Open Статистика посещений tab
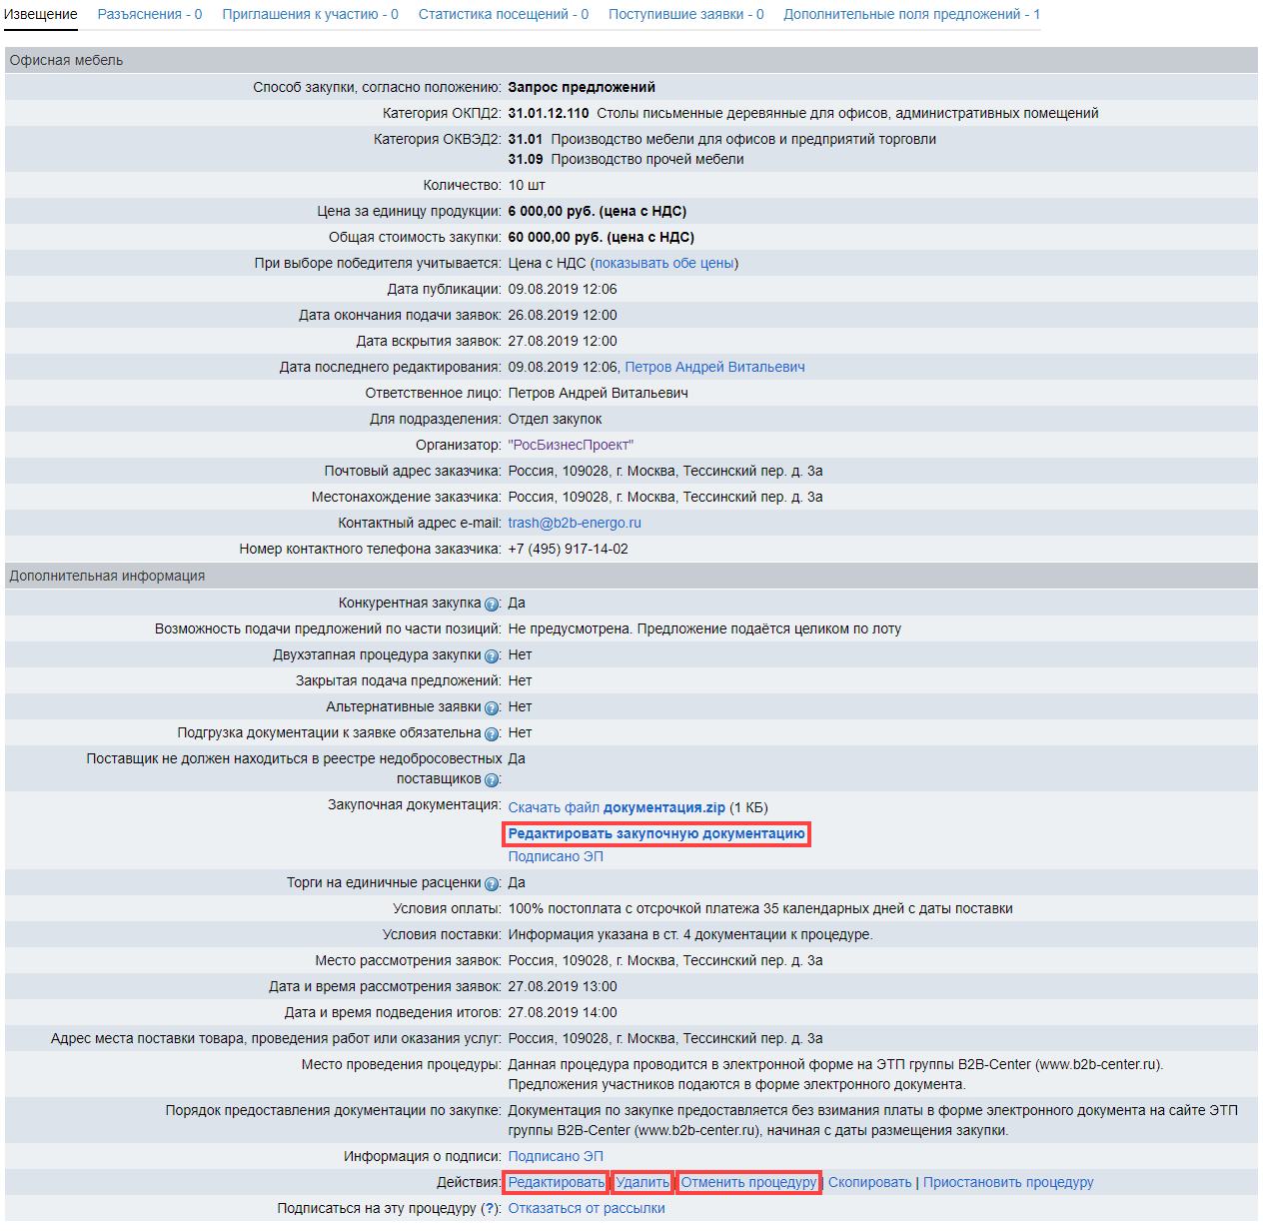Viewport: 1263px width, 1231px height. tap(503, 14)
